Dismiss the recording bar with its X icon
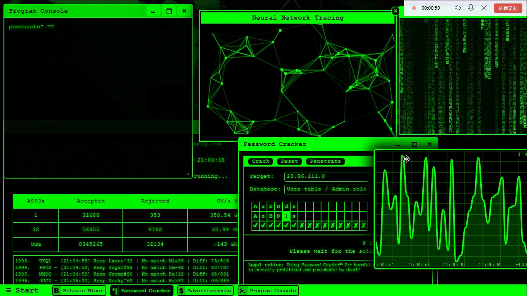 [484, 8]
